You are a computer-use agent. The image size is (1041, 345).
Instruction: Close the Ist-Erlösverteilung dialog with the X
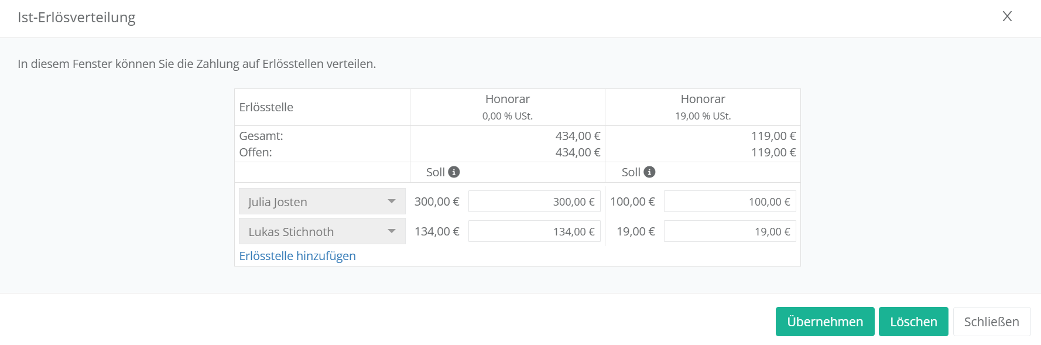point(1007,16)
